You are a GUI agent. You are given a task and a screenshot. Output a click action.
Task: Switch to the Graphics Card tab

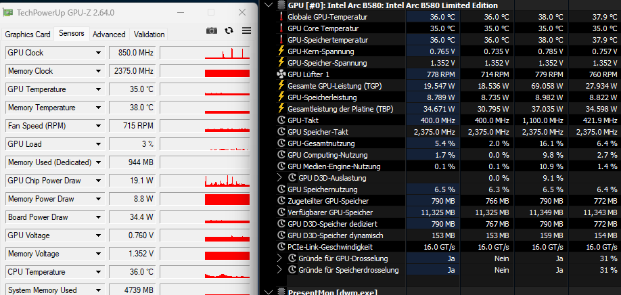28,35
